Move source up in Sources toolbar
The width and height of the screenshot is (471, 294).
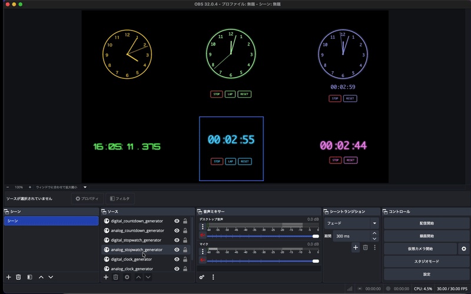[138, 277]
